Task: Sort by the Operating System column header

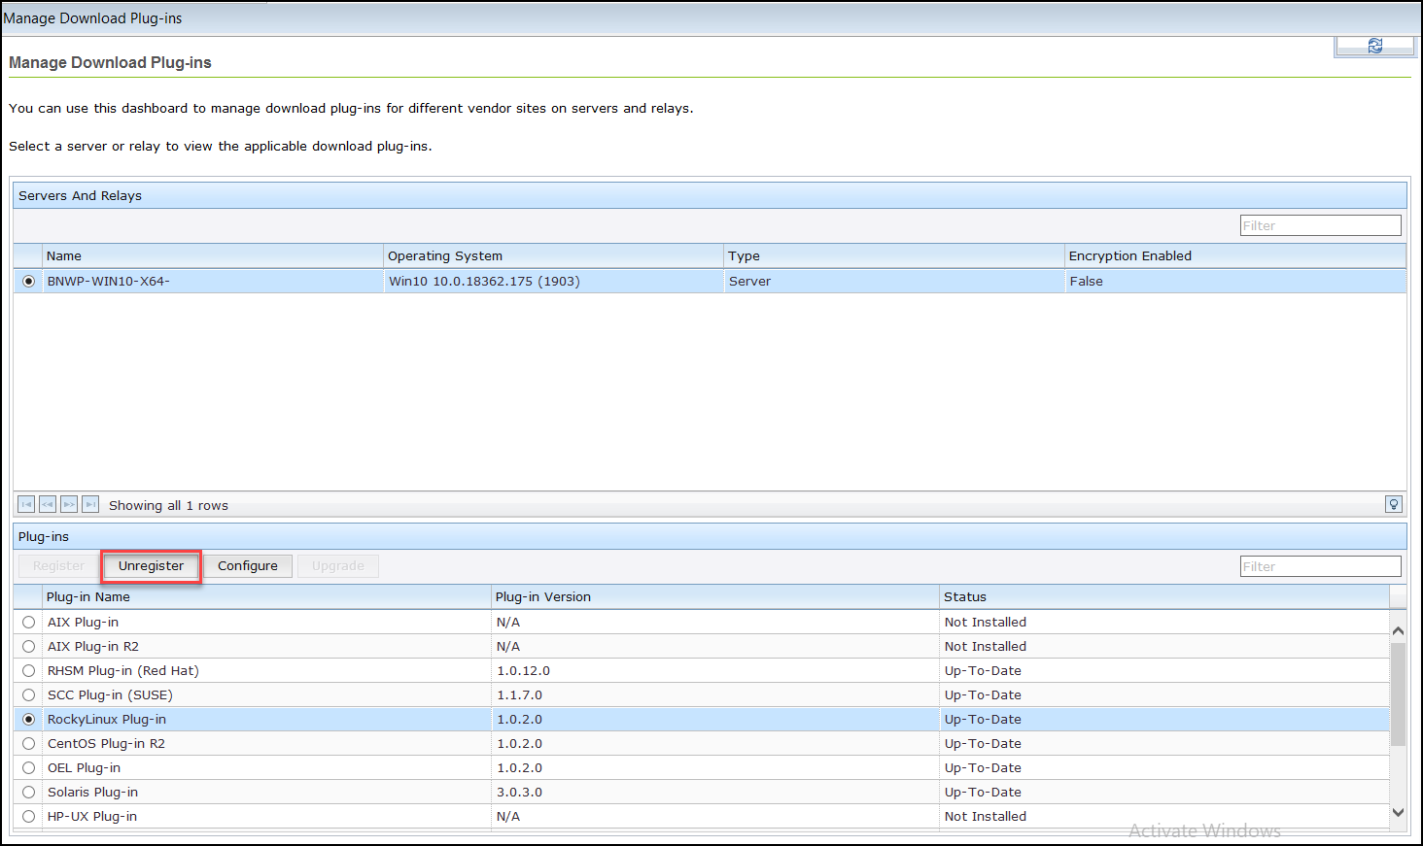Action: coord(445,255)
